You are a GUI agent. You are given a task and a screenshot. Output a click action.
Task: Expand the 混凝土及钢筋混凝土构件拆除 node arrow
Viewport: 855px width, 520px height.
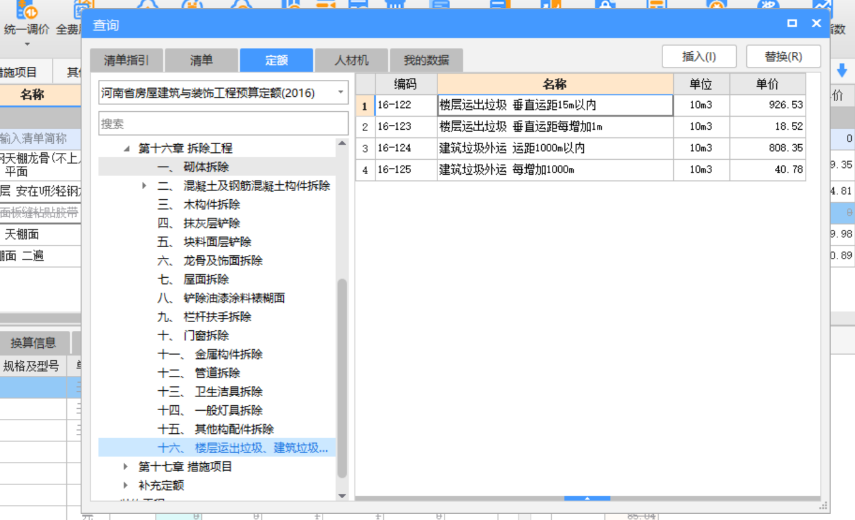pos(144,185)
